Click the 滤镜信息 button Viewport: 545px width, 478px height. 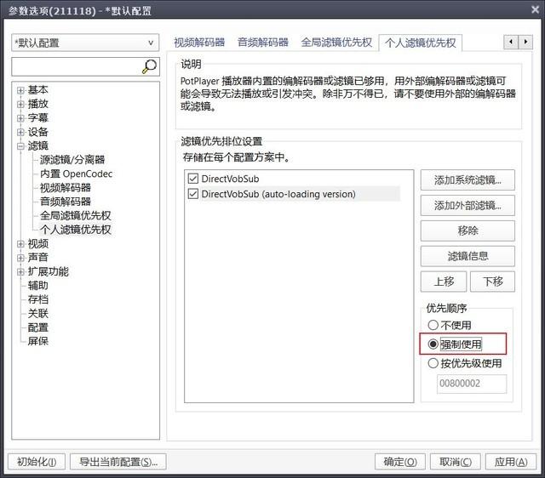click(468, 256)
